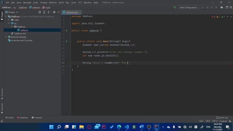Collapse the OddEven project root node

coord(6,16)
